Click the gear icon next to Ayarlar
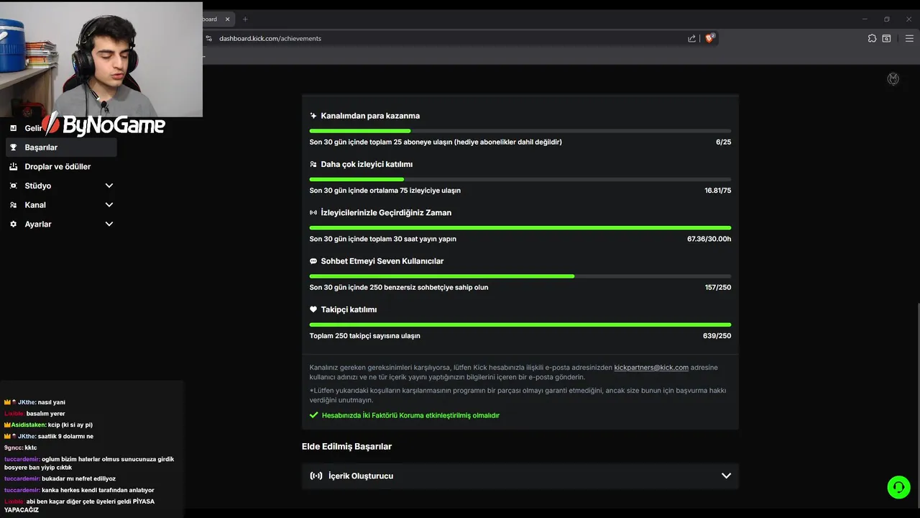The height and width of the screenshot is (518, 920). tap(13, 224)
